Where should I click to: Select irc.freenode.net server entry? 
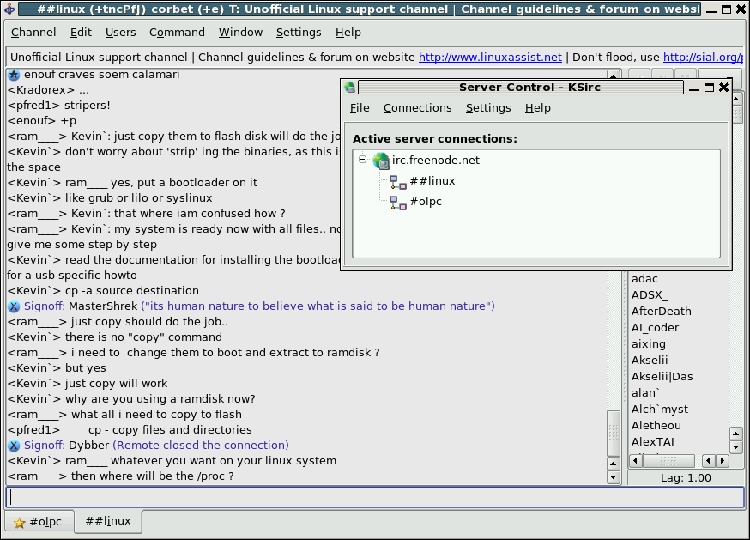click(436, 161)
